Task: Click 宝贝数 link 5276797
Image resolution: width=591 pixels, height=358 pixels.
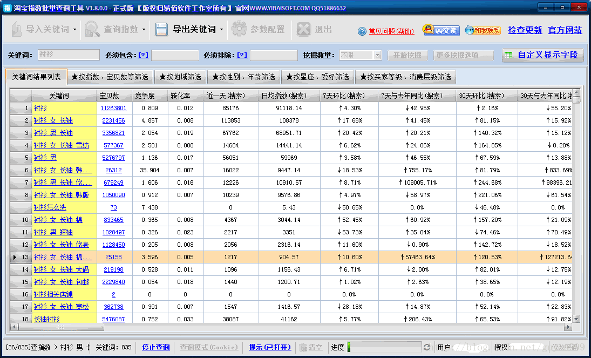Action: tap(113, 158)
